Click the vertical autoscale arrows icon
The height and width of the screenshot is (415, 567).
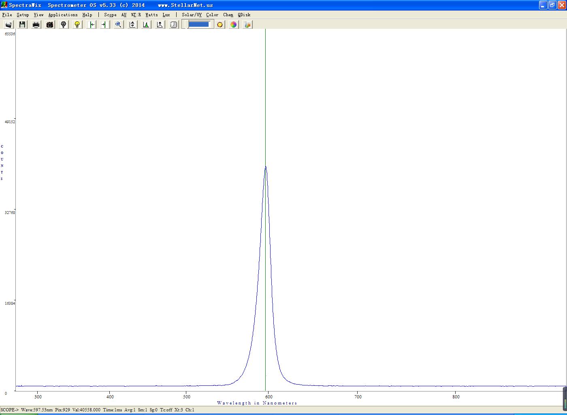tap(132, 25)
